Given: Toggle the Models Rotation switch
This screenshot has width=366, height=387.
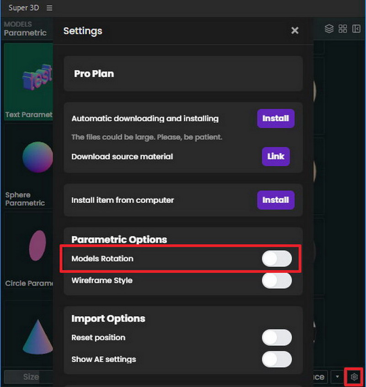Looking at the screenshot, I should click(277, 259).
